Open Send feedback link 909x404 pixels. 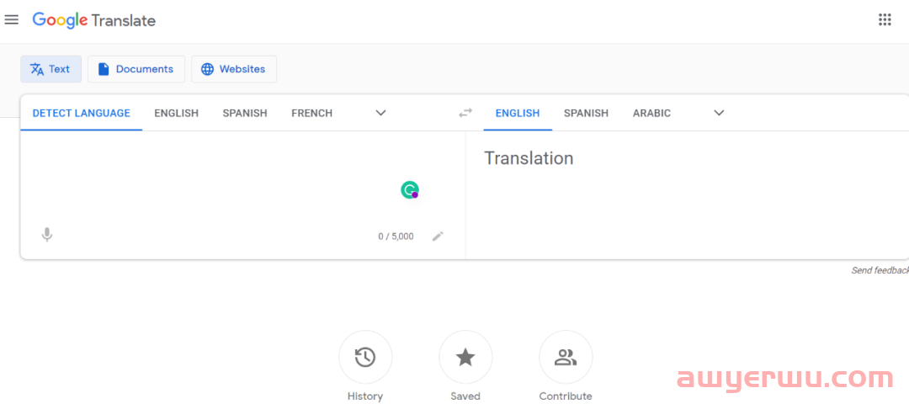coord(880,270)
